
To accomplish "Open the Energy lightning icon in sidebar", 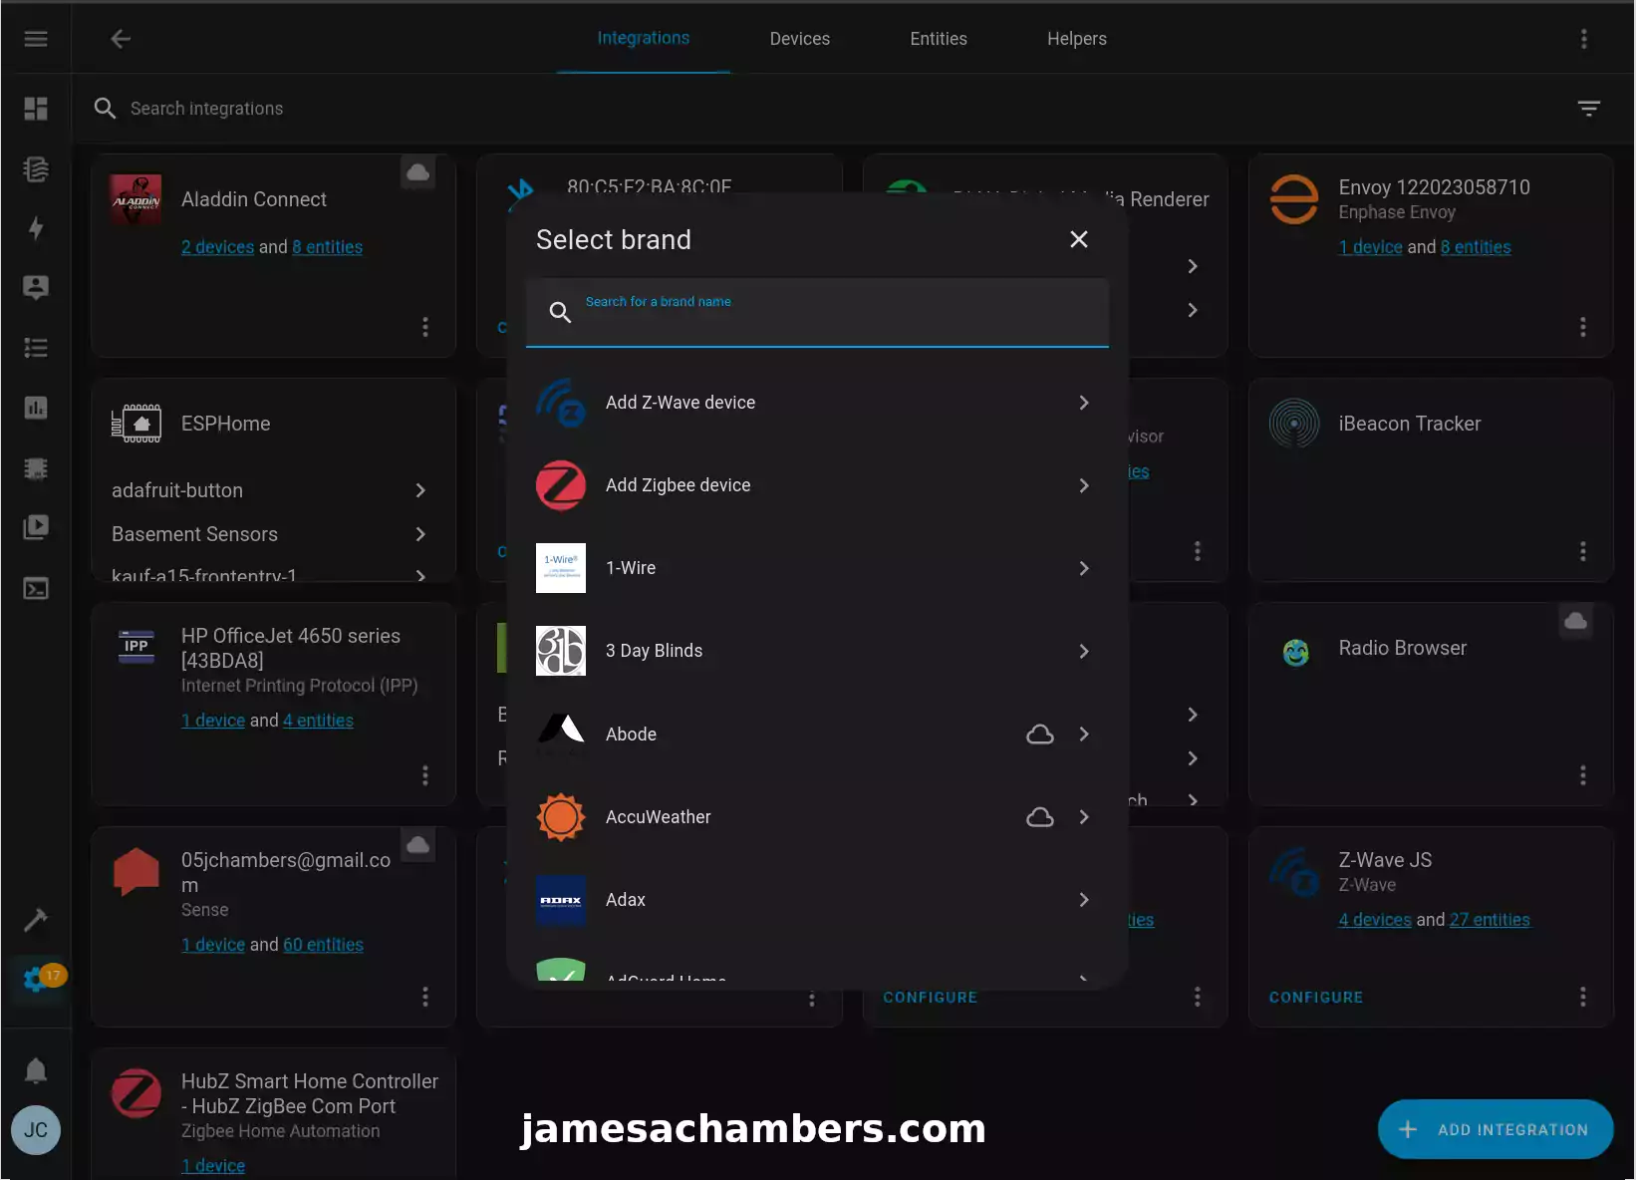I will [x=36, y=228].
